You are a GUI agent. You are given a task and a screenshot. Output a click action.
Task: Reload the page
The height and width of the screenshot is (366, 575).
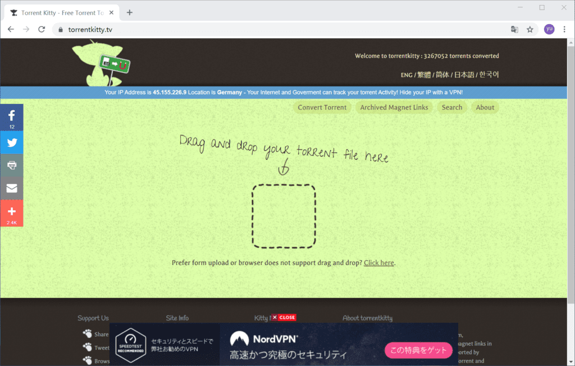point(41,29)
